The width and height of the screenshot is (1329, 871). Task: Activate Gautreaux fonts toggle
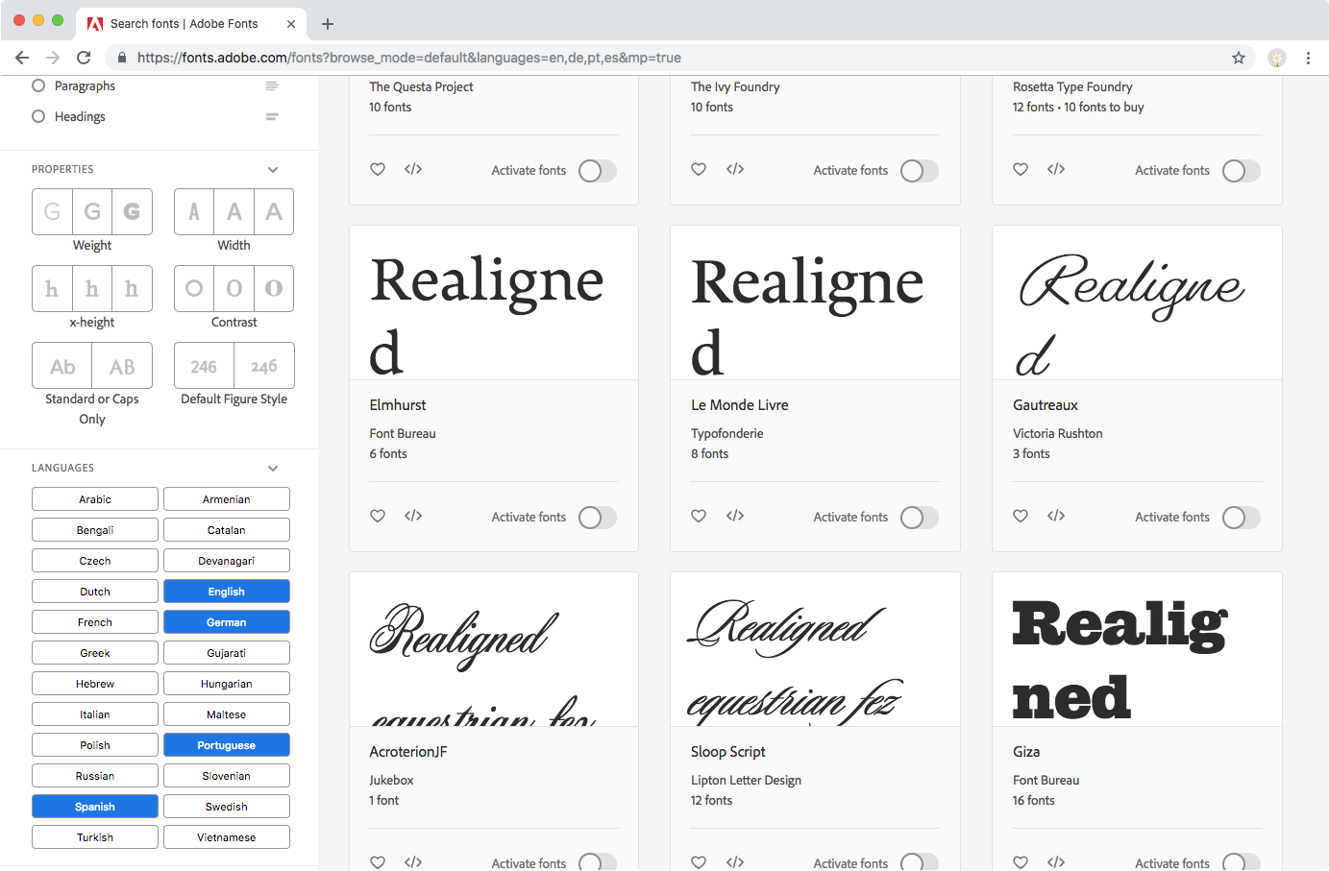pos(1241,518)
